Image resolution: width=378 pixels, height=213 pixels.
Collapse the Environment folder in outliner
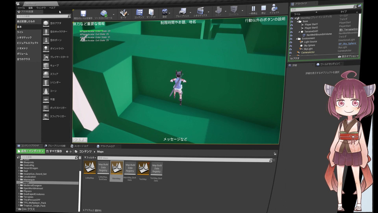(296, 39)
